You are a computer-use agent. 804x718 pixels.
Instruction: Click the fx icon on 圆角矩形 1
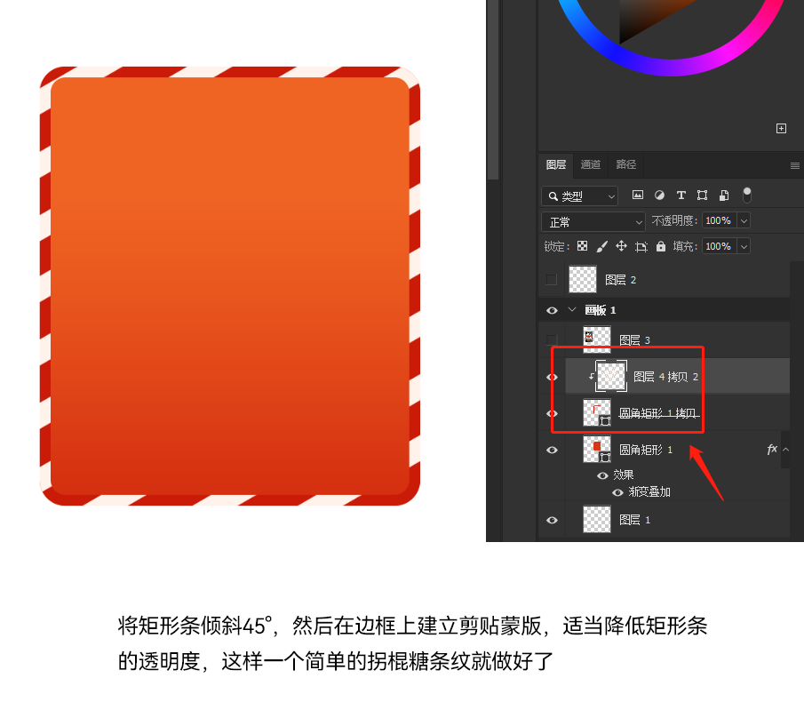(x=772, y=450)
